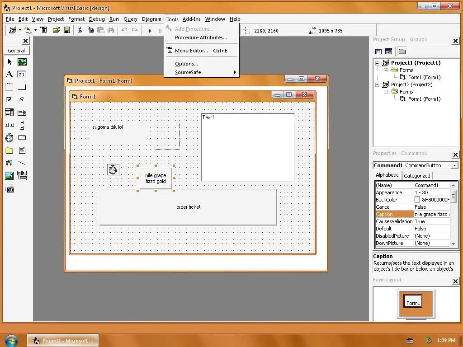Select the Line tool in toolbox
Screen dimensions: 463x347
[22, 163]
